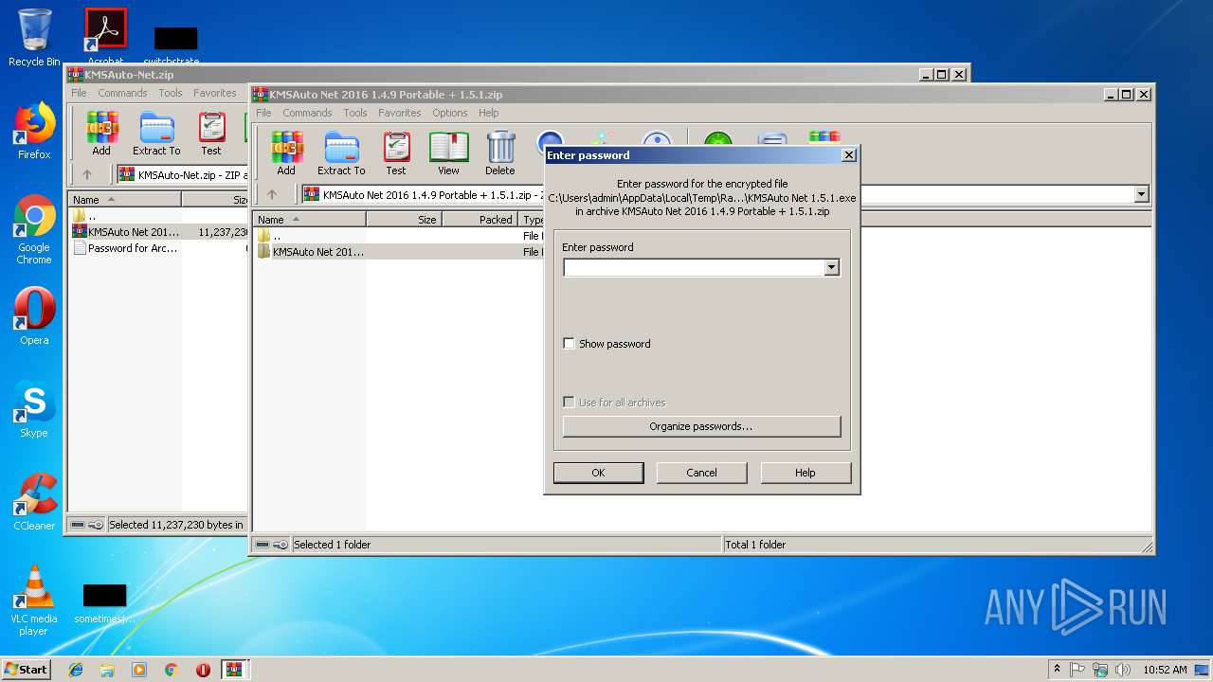The image size is (1213, 682).
Task: Click Add icon in the KMSAuto-Net.zip window
Action: click(x=101, y=135)
